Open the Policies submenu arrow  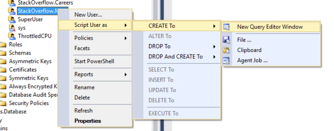tap(126, 38)
